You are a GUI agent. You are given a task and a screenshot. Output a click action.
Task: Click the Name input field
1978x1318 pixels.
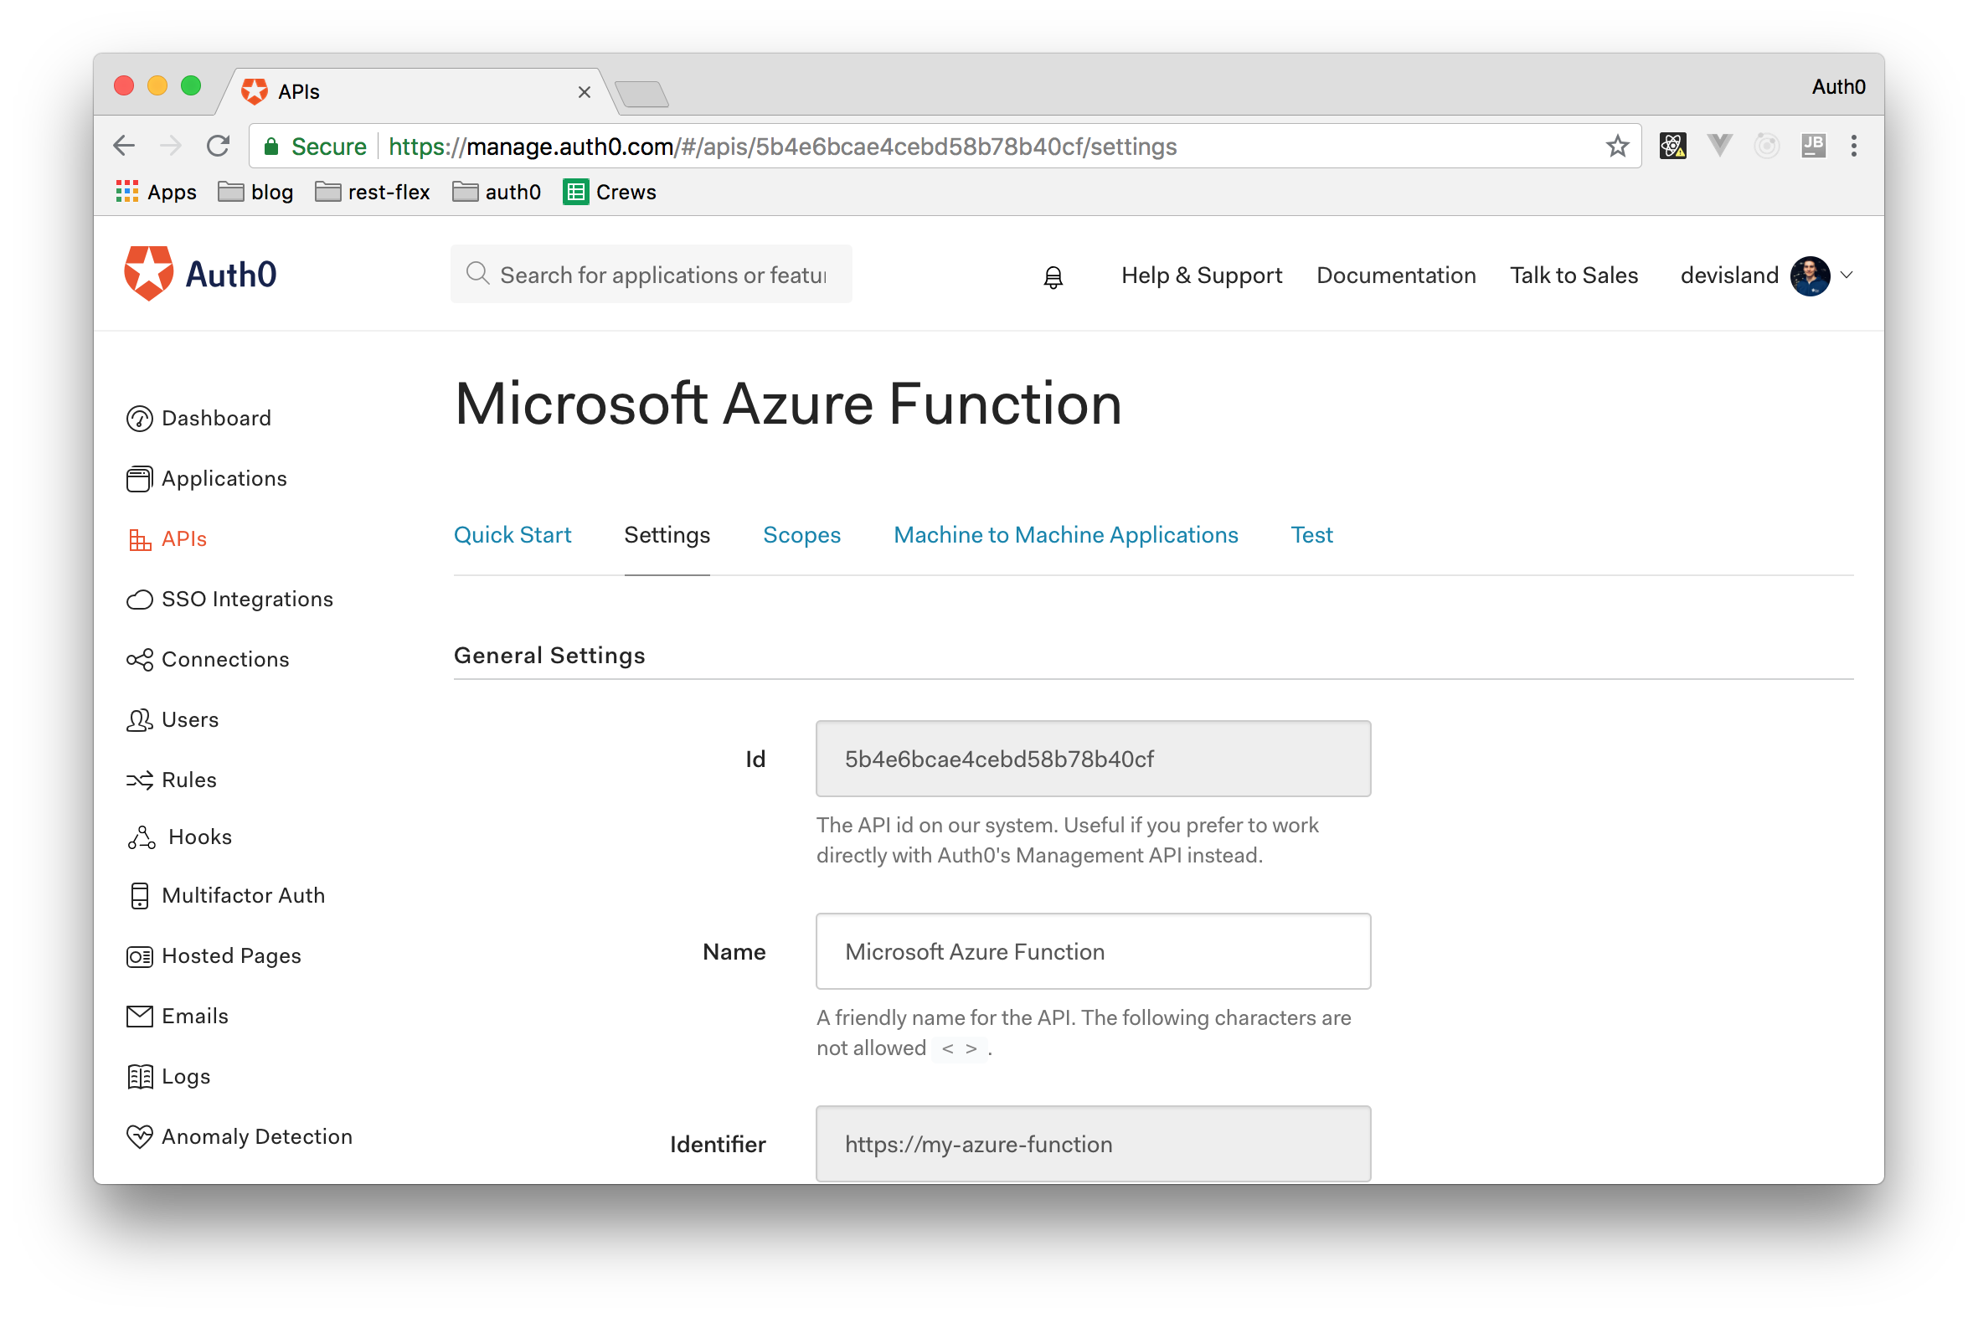(1092, 951)
